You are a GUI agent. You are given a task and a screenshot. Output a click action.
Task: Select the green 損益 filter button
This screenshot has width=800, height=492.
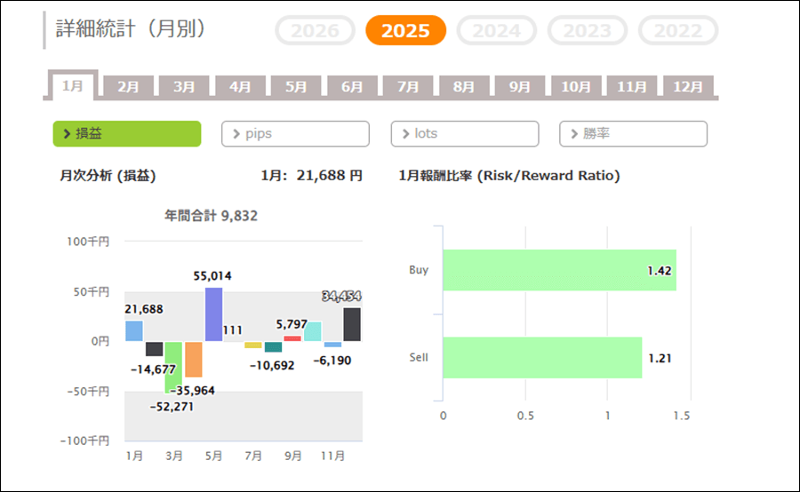tap(127, 134)
